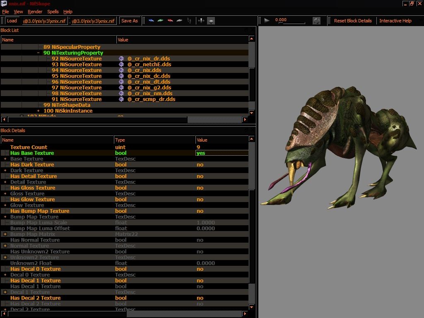Toggle the animation loop icon

pos(316,21)
